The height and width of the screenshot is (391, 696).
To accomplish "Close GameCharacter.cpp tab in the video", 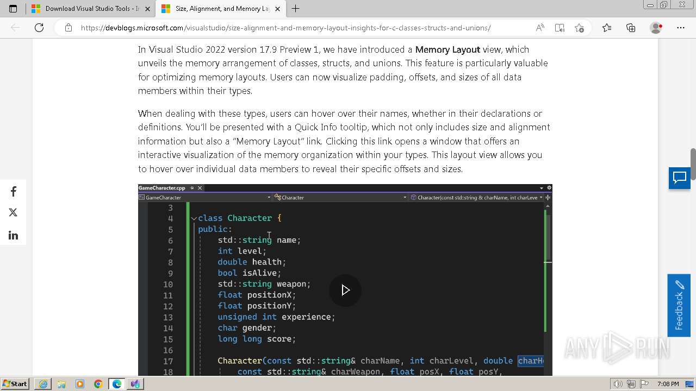I will [200, 188].
